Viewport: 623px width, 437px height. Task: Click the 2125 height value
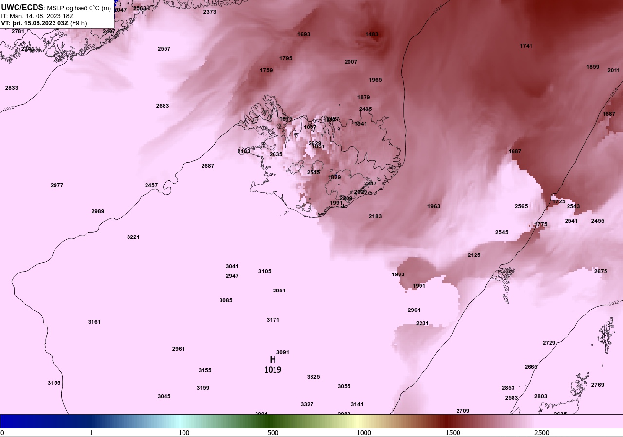click(x=474, y=255)
